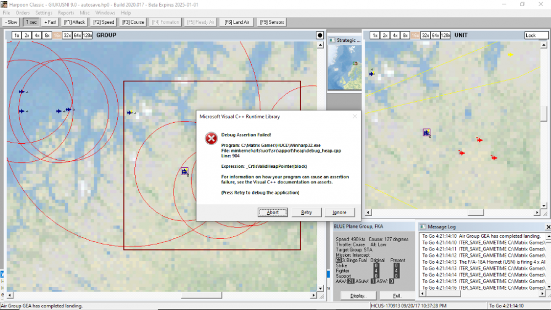Click the black circle icon in GROUP header
The height and width of the screenshot is (310, 551).
(x=320, y=35)
